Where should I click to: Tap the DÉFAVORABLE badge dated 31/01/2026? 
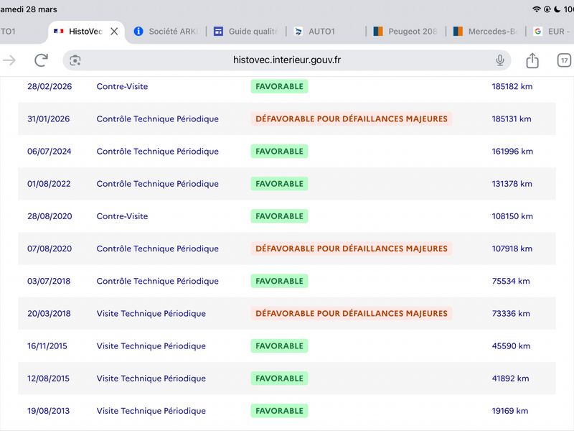coord(351,119)
